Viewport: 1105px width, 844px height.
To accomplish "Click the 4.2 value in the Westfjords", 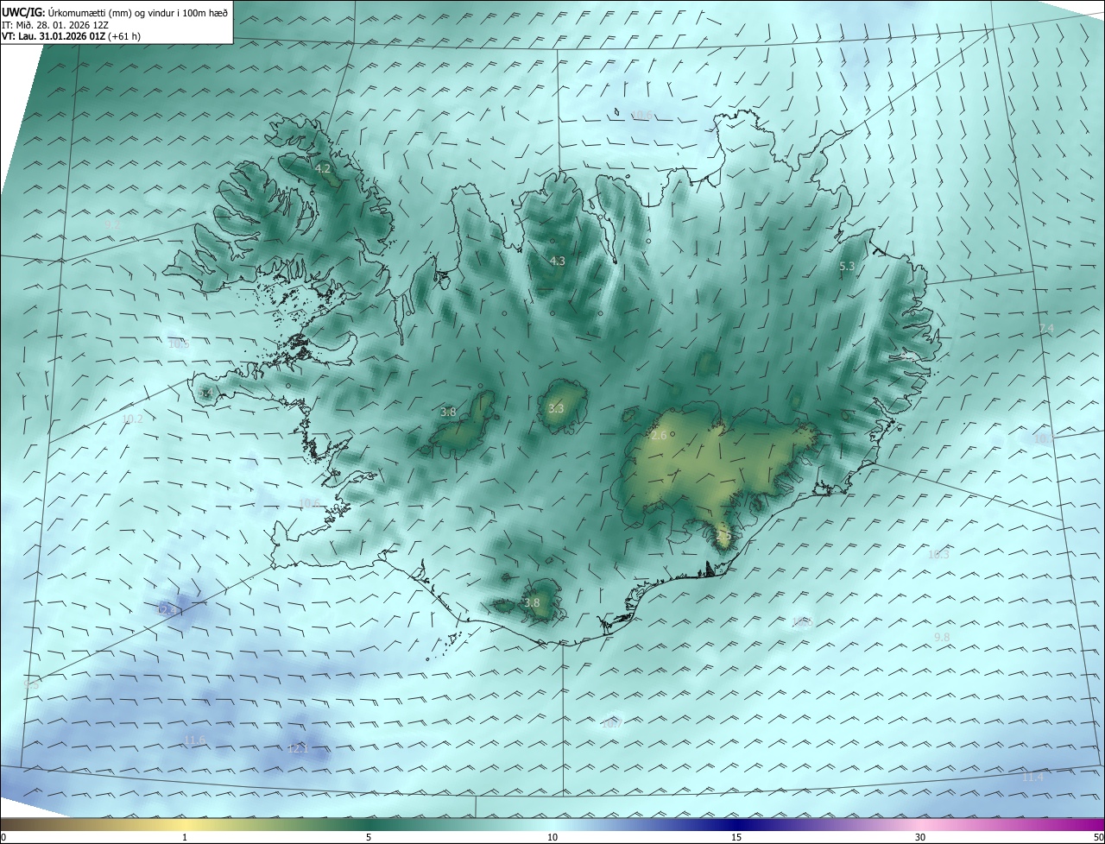I will tap(324, 168).
